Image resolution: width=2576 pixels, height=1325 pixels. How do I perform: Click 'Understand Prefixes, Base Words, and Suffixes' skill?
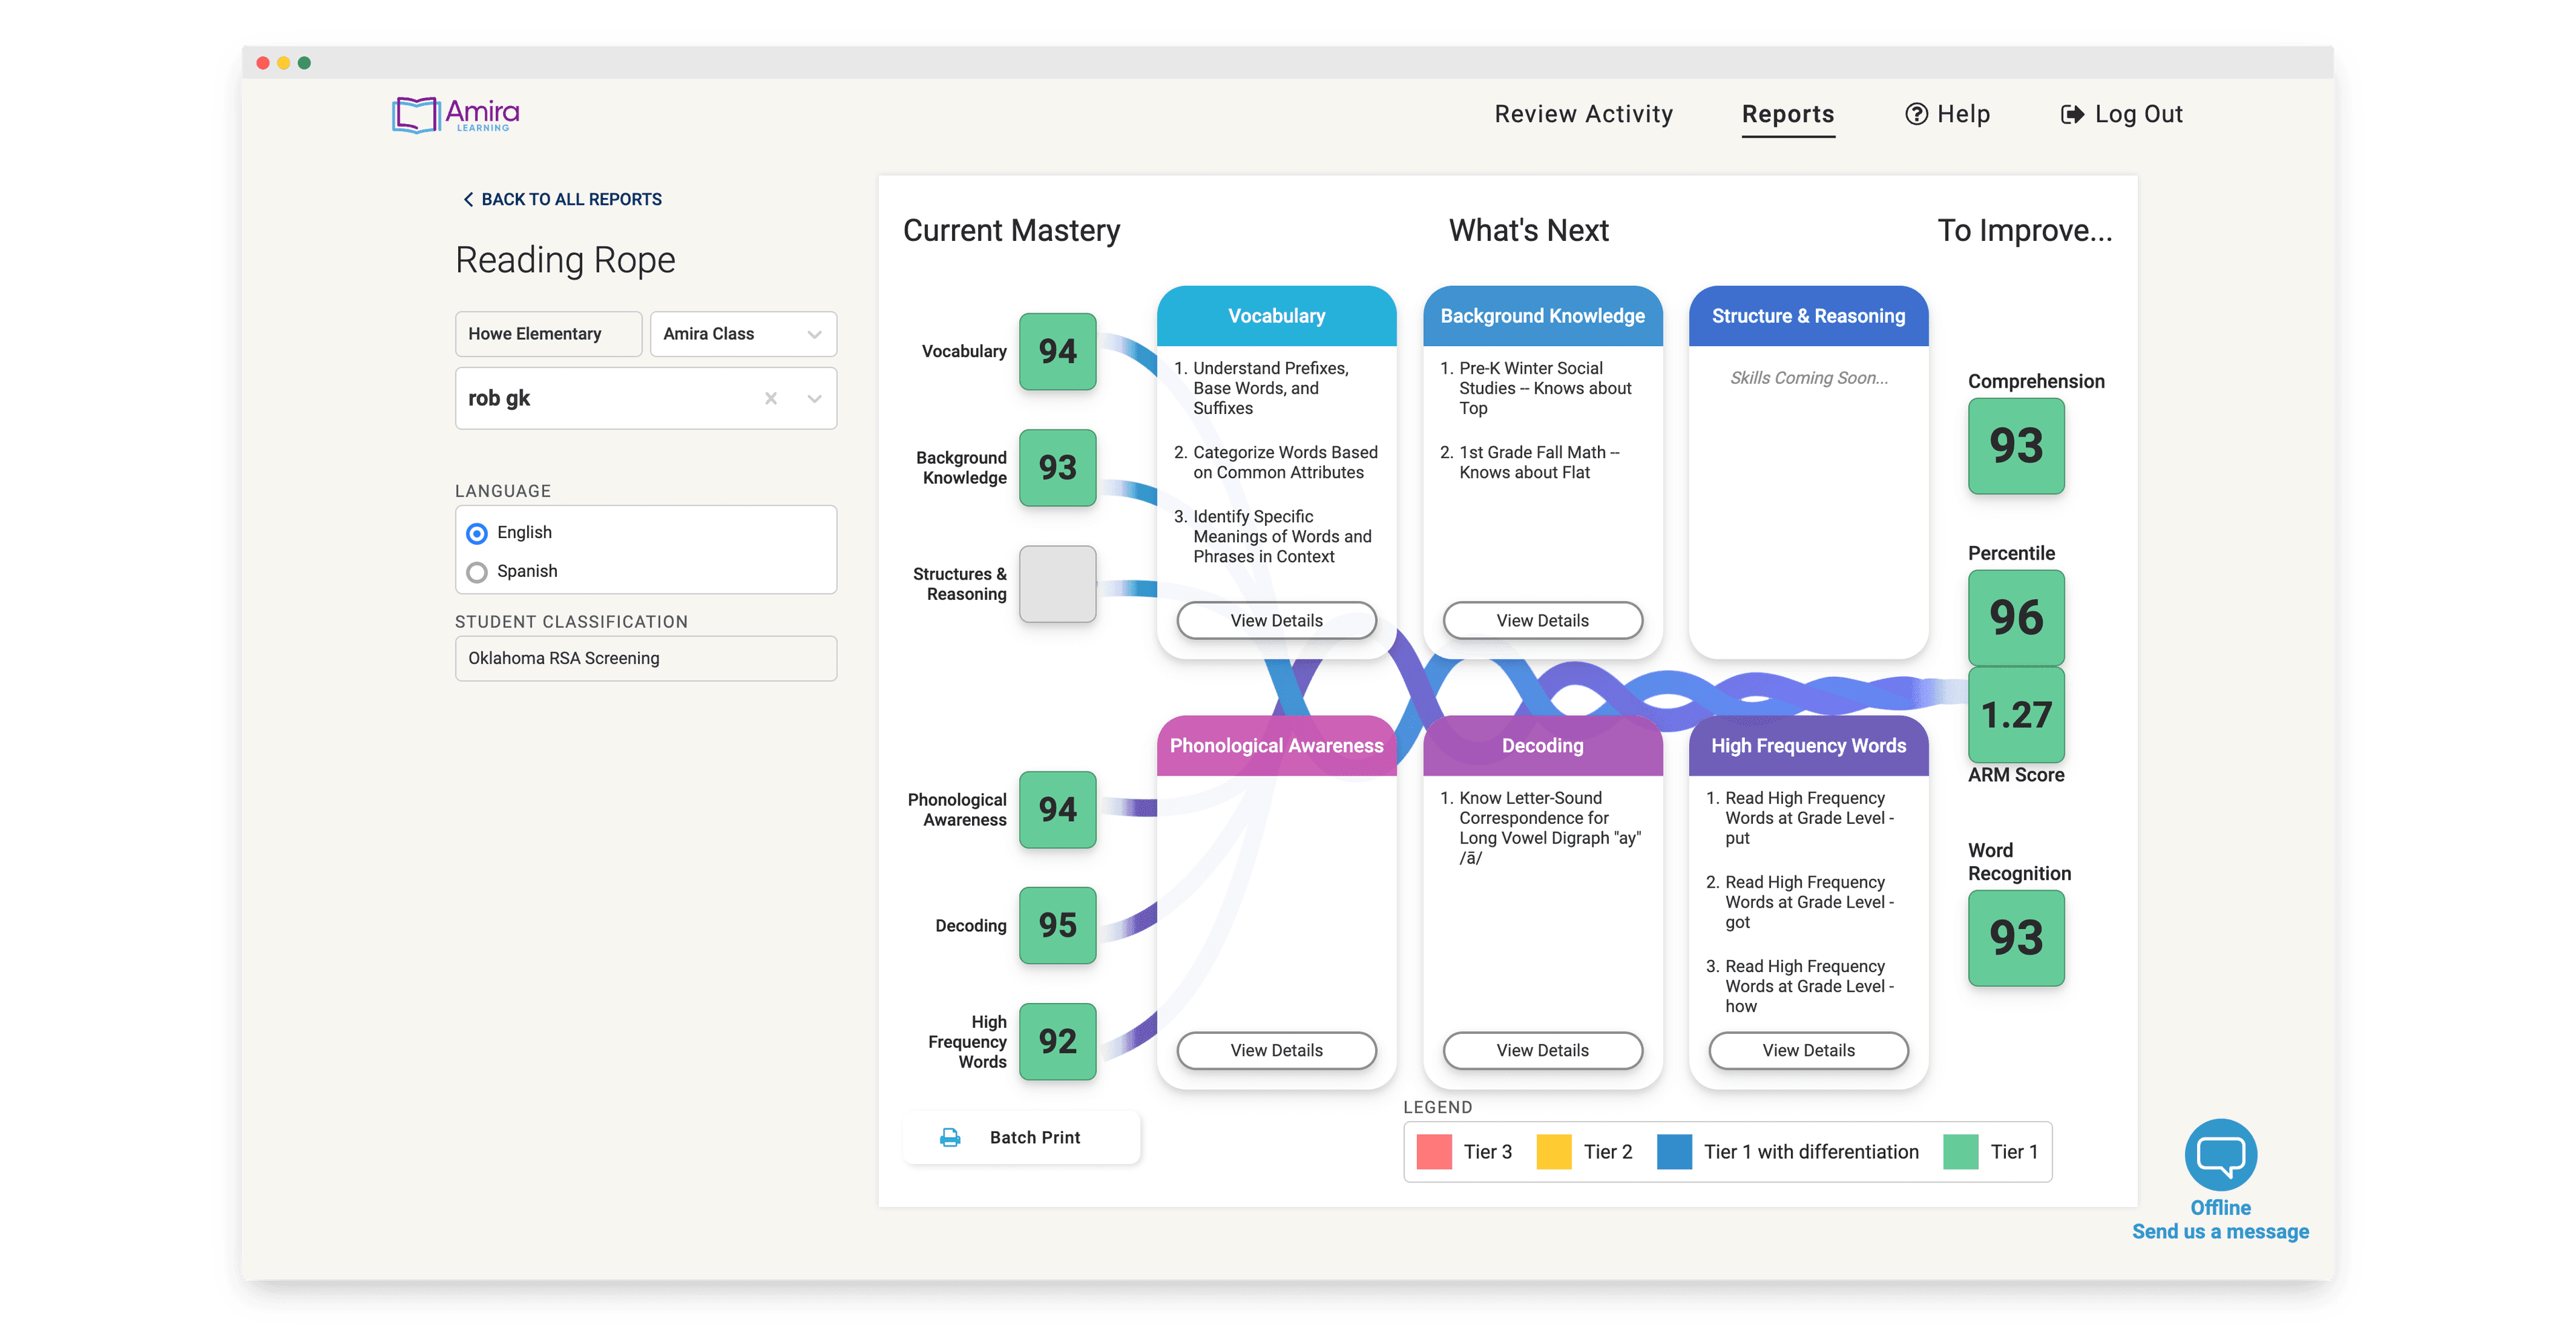[x=1270, y=388]
